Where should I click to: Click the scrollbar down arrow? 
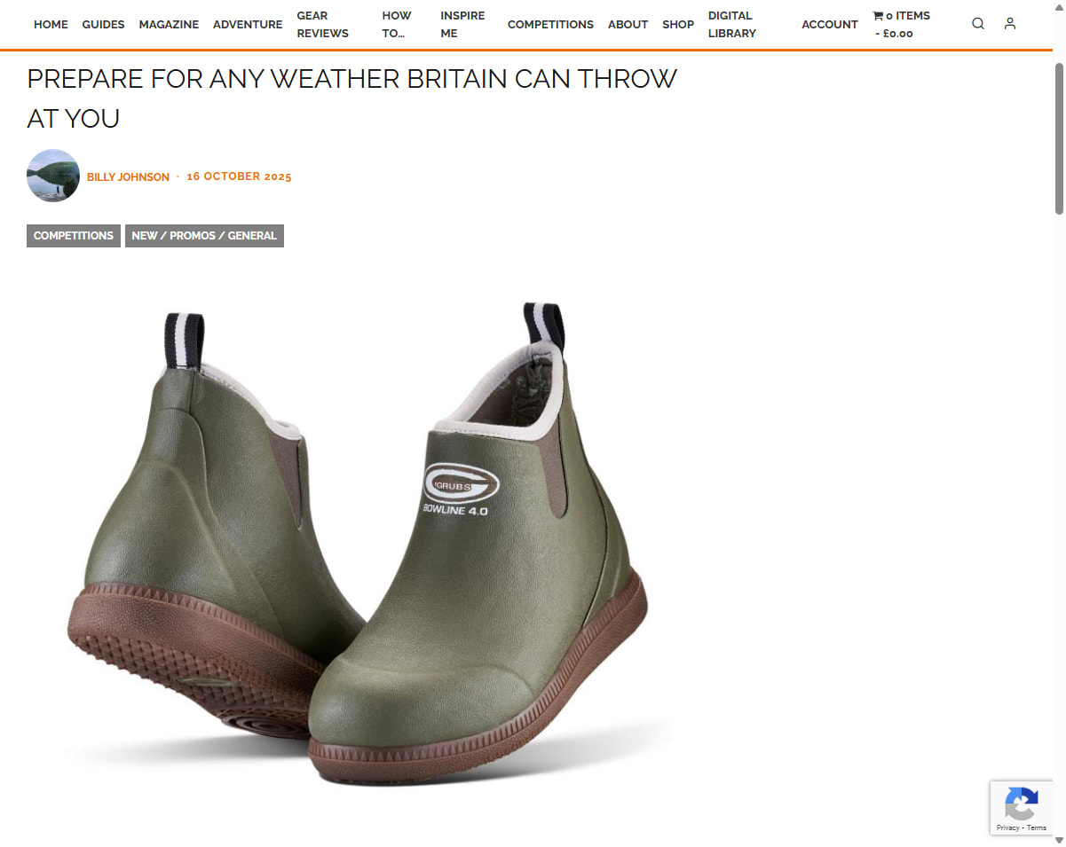pyautogui.click(x=1059, y=840)
